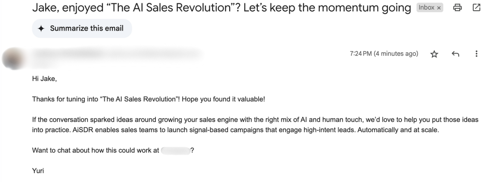
Task: Click the Summarize this email button
Action: coord(82,28)
